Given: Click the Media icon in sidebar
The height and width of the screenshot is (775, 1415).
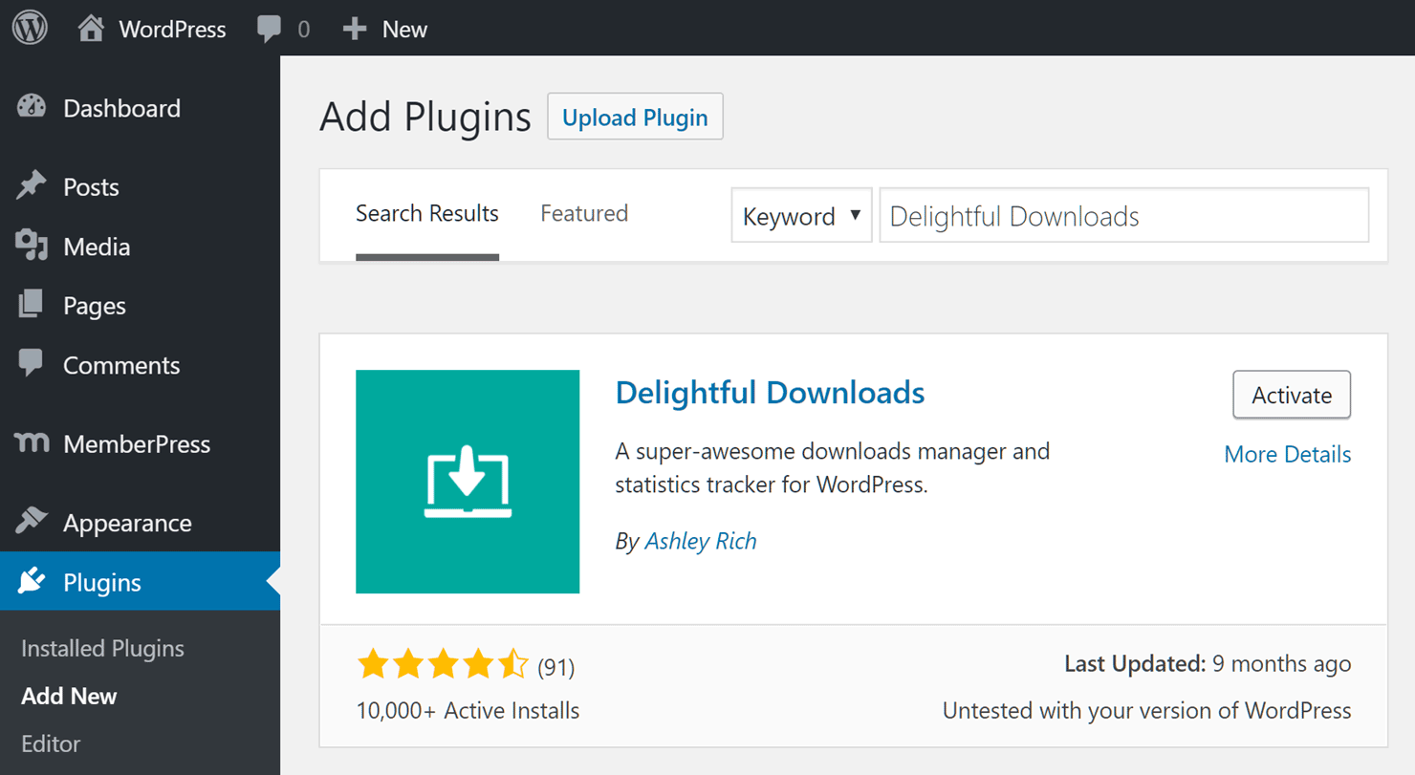Looking at the screenshot, I should tap(32, 246).
